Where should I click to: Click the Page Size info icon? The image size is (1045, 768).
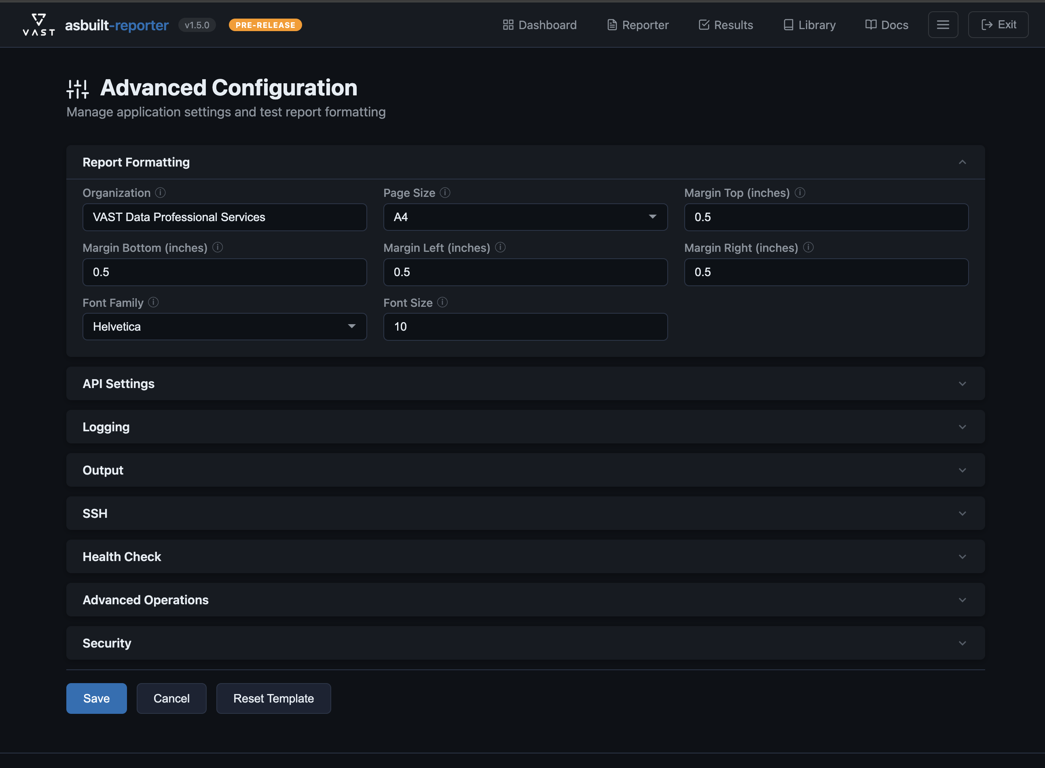tap(445, 192)
